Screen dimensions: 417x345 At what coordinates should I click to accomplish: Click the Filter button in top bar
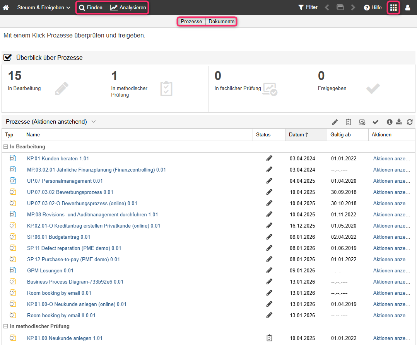pyautogui.click(x=308, y=7)
